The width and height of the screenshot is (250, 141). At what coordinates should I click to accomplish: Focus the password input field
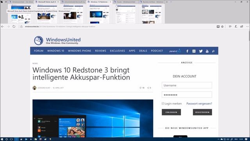tap(187, 95)
